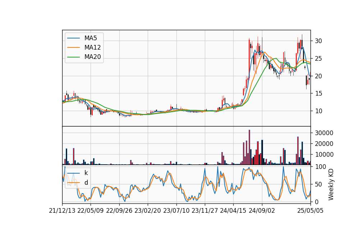Viewport: 345px width, 248px height.
Task: Click the 22/05/09 date tick label
Action: click(x=91, y=211)
